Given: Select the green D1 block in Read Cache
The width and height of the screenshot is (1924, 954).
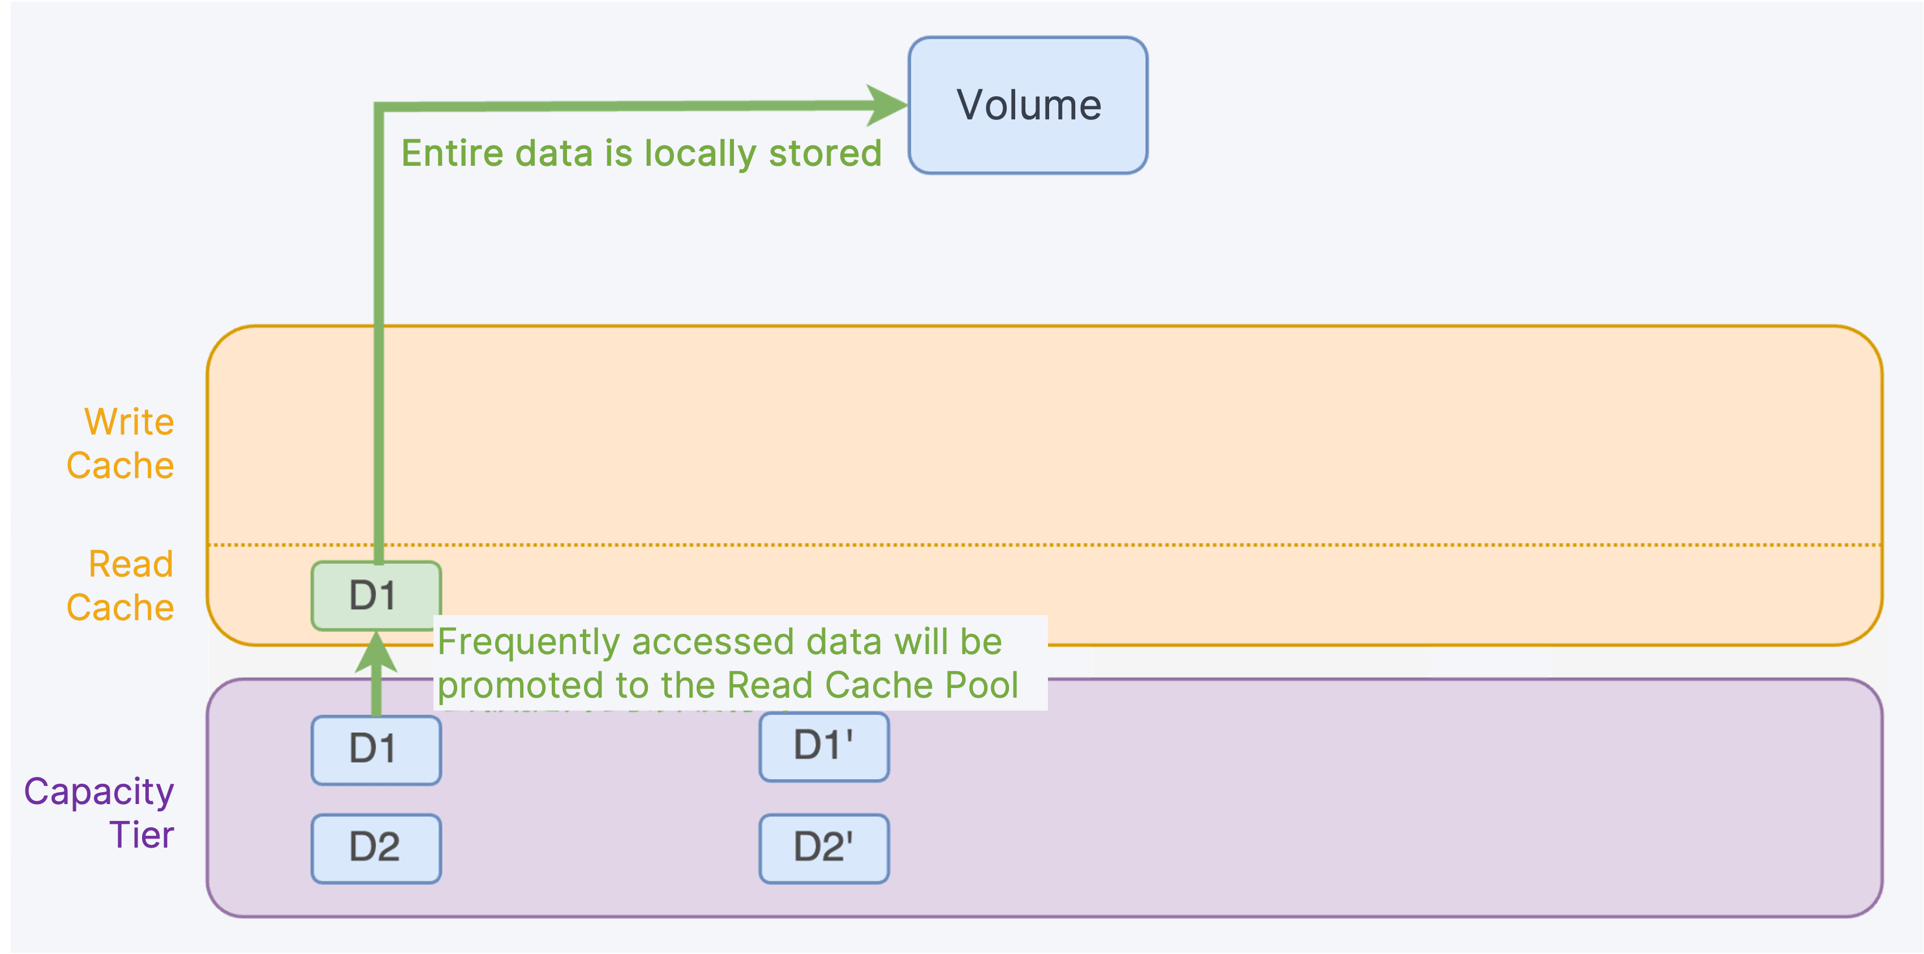Looking at the screenshot, I should pos(376,595).
